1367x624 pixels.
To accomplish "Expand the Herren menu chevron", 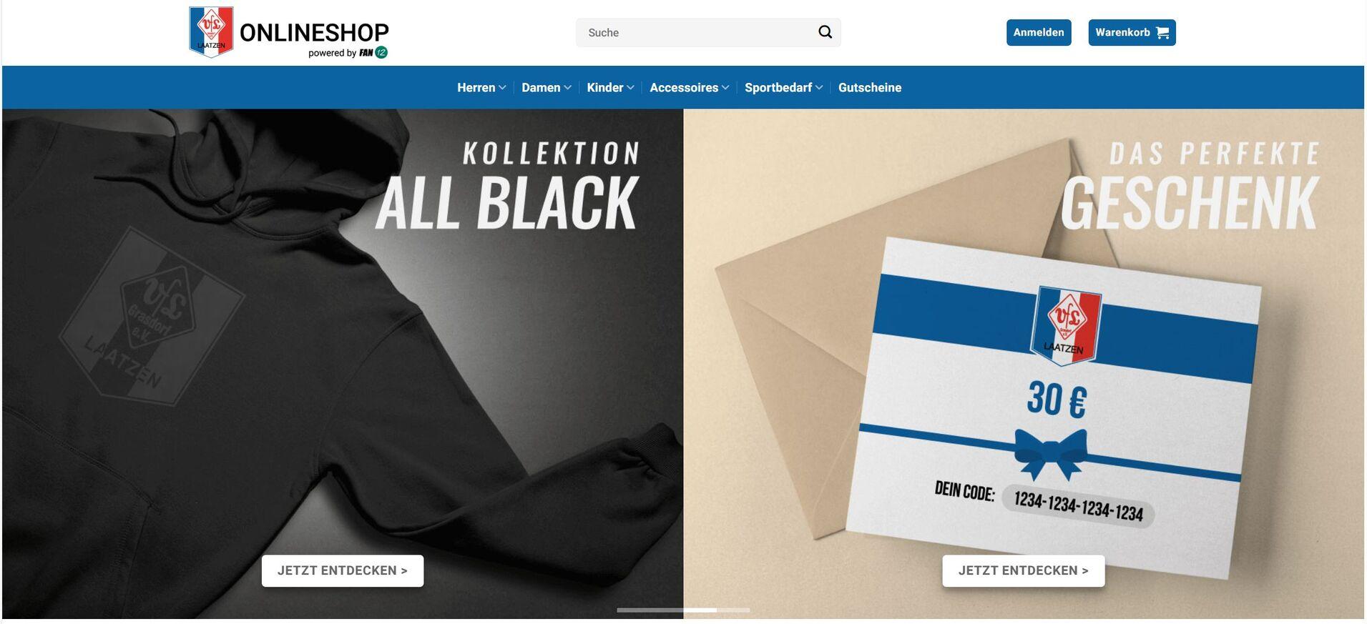I will (x=502, y=87).
